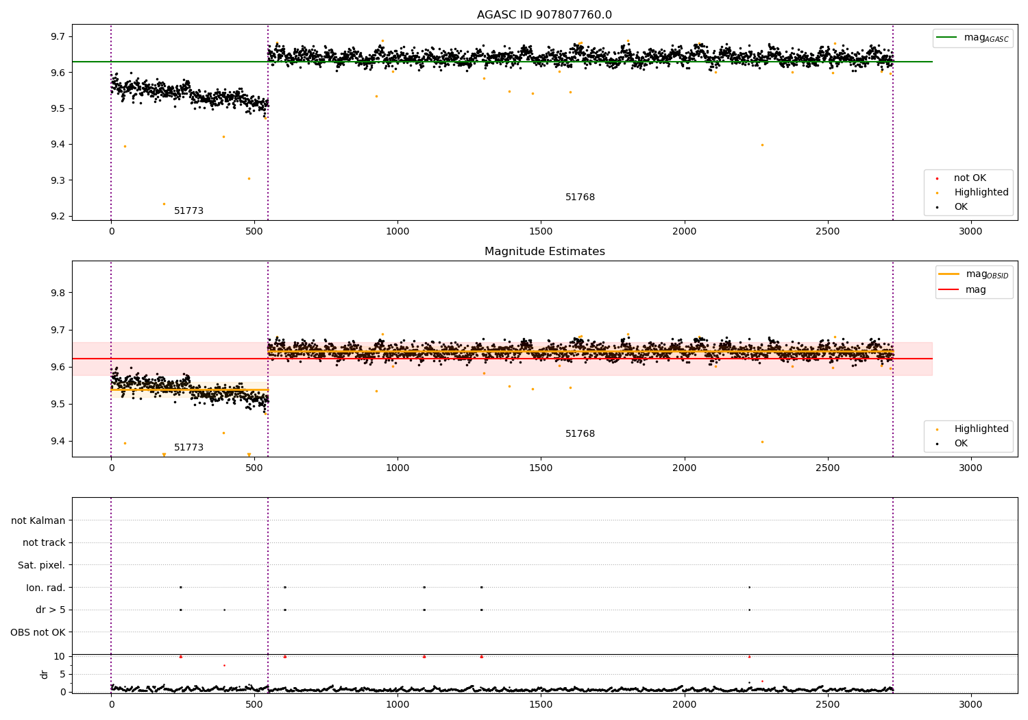The width and height of the screenshot is (1028, 720).
Task: Click the 9.2 y-axis tick of top plot
Action: tap(59, 217)
